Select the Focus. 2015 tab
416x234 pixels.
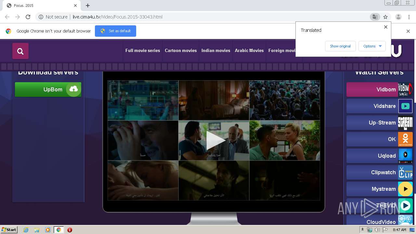click(42, 6)
